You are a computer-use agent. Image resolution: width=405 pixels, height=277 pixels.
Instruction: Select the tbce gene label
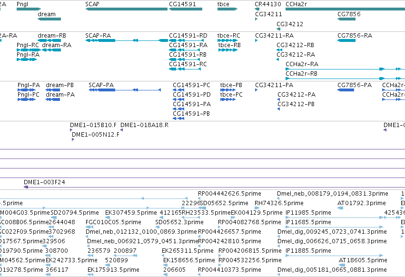pos(223,4)
